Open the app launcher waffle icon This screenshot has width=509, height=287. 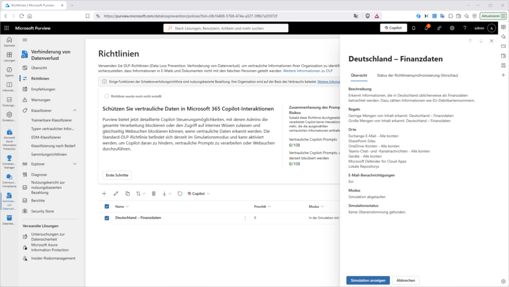(x=6, y=28)
